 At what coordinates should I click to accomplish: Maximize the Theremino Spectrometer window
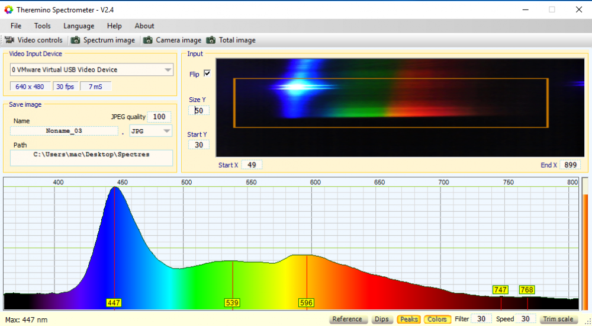tap(552, 10)
